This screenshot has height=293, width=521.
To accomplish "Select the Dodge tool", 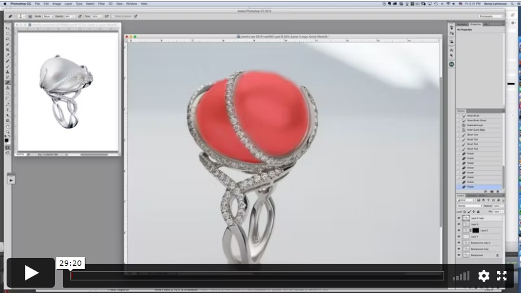I will [8, 99].
